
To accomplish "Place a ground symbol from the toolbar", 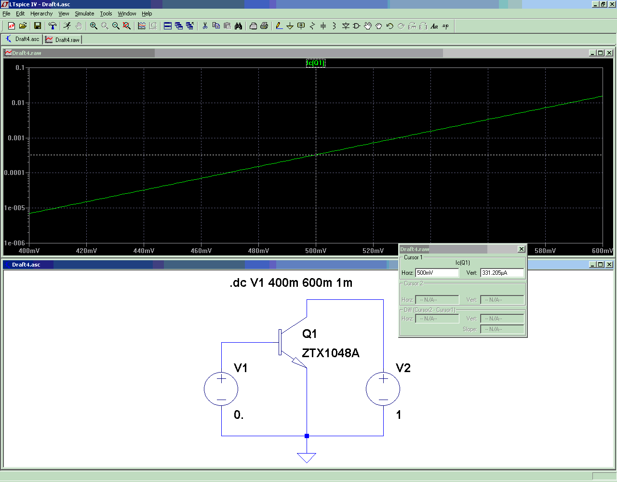I will coord(290,26).
